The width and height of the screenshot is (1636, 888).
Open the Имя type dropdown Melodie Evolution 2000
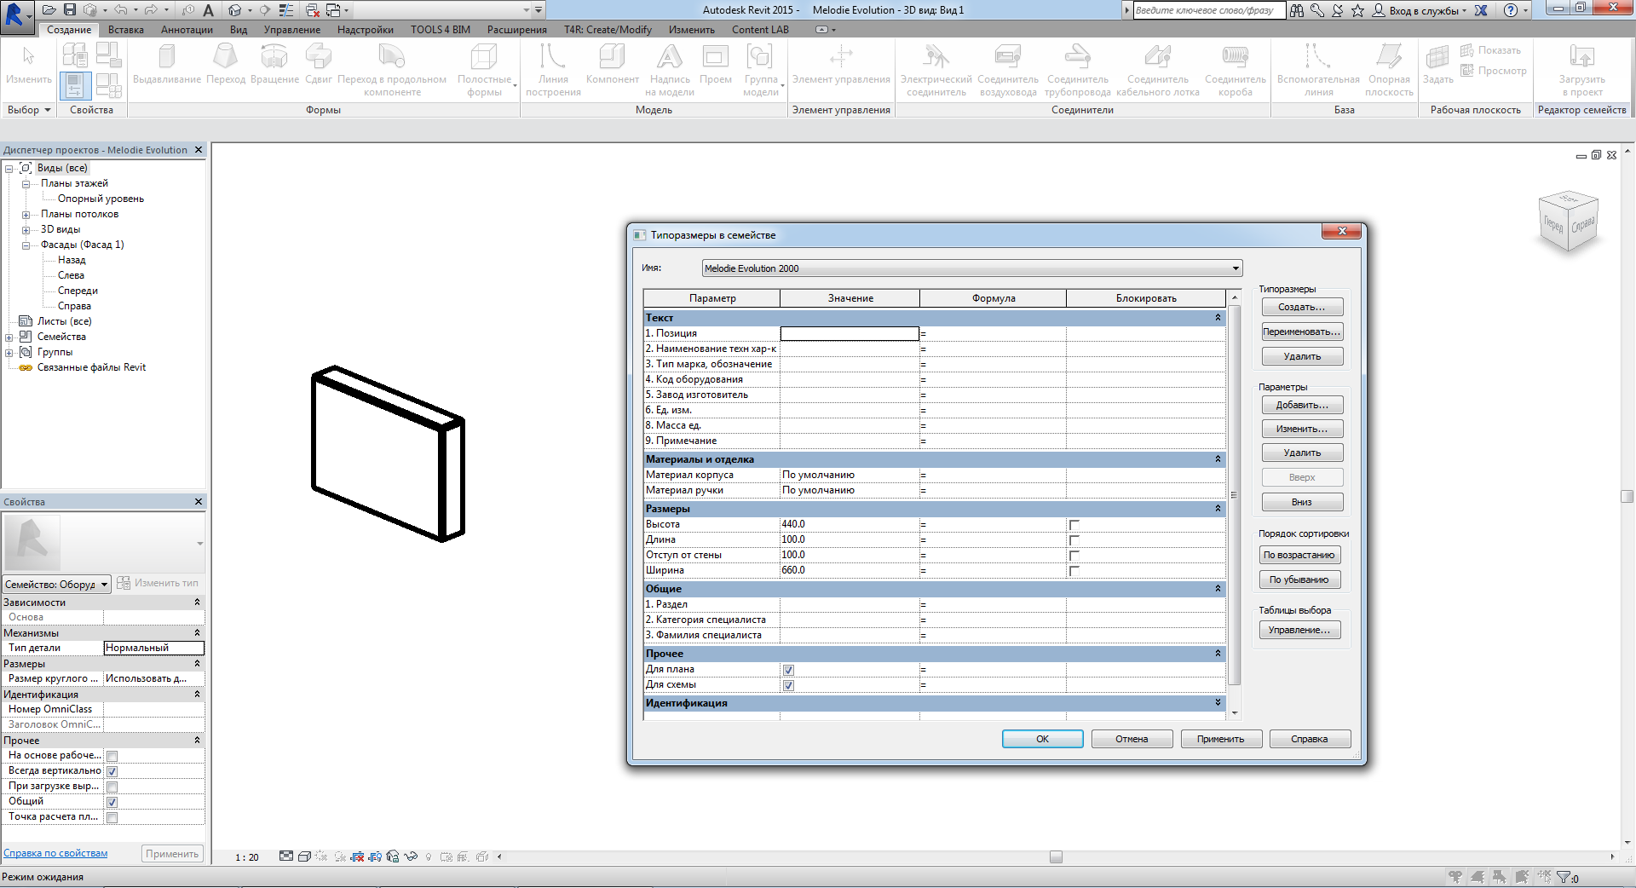(x=972, y=268)
